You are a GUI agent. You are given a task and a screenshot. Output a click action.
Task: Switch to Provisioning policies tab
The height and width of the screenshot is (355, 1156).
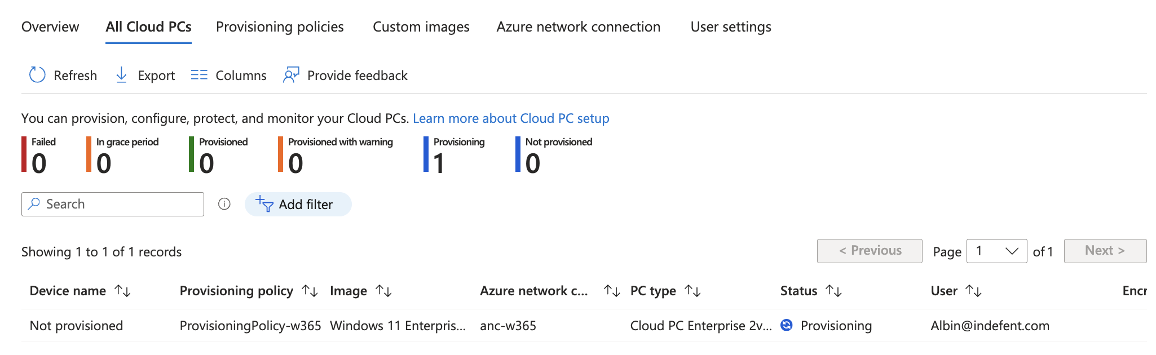pos(280,27)
